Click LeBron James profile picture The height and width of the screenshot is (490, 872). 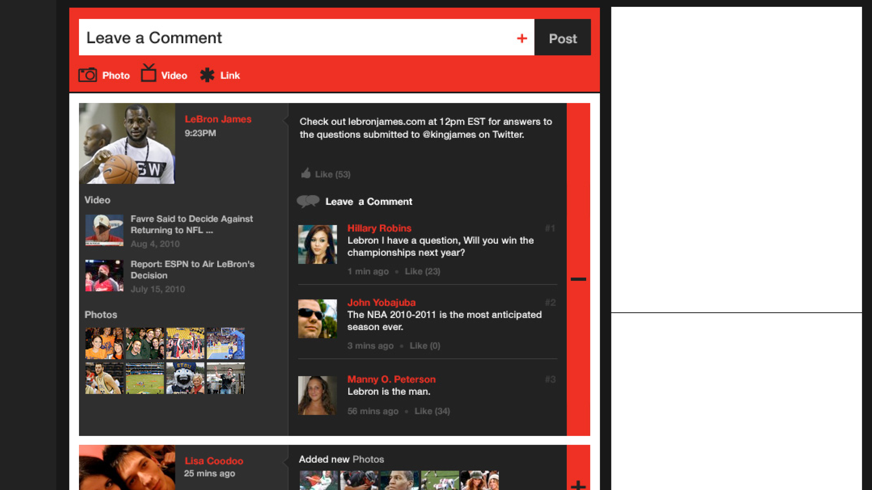coord(127,143)
